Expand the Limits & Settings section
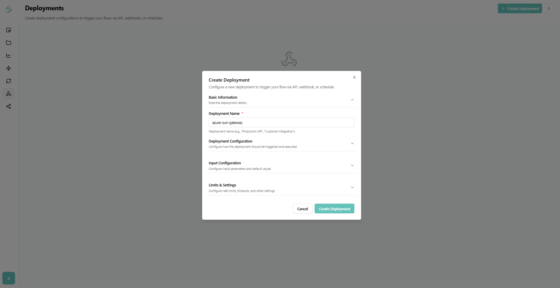Screen dimensions: 560x288 click(x=352, y=188)
